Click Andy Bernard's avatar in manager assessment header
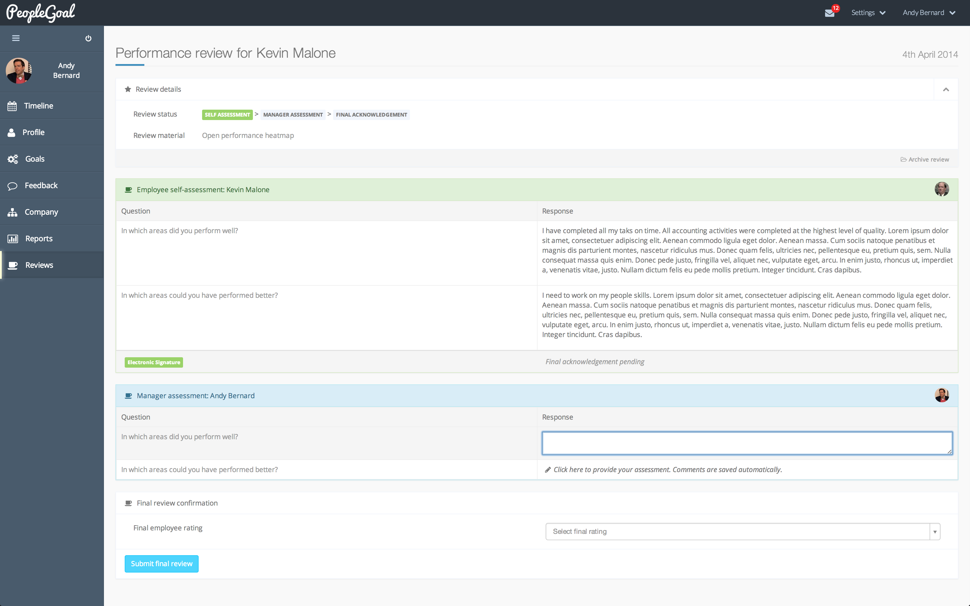 (x=941, y=395)
